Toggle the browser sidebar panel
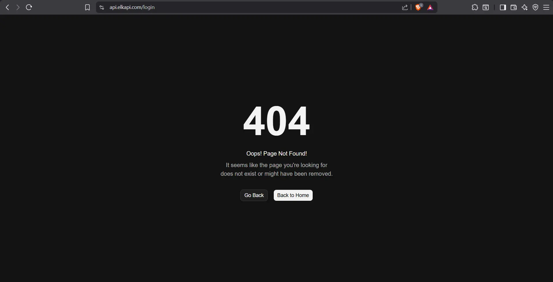 503,7
